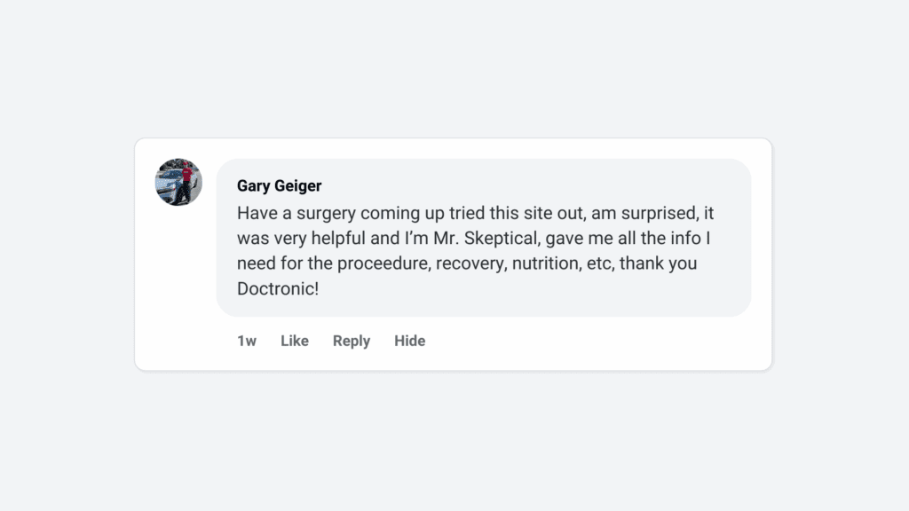Hide the comment from Gary Geiger
The image size is (909, 511).
[409, 341]
